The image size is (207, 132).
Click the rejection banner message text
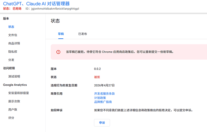click(x=120, y=52)
